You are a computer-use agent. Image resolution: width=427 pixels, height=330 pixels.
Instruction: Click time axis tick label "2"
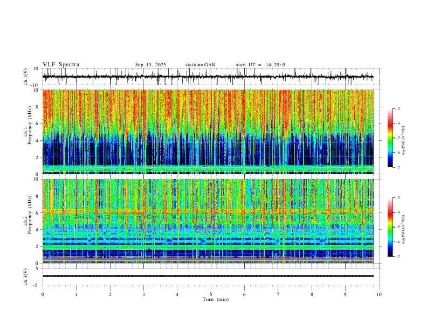click(110, 294)
